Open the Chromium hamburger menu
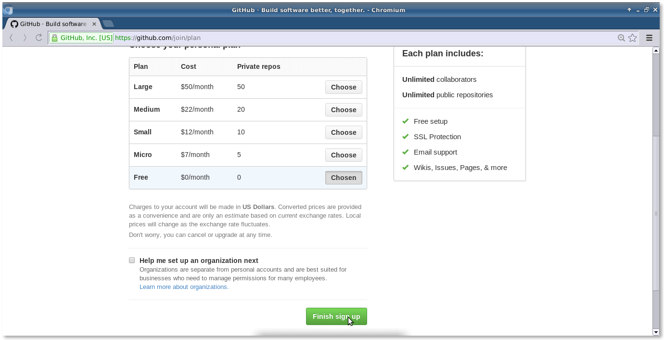This screenshot has height=340, width=664. [x=649, y=38]
